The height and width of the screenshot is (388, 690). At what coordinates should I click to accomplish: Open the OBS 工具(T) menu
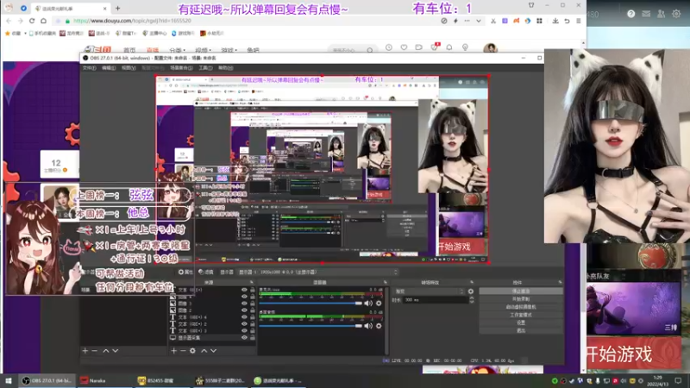pos(205,68)
